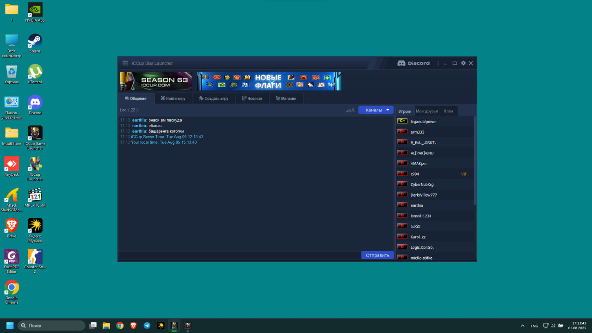Switch to the Игроки list tab
592x333 pixels.
point(405,111)
